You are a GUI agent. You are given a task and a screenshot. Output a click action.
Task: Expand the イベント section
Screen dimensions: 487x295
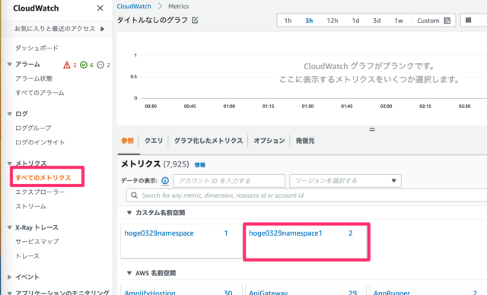10,277
